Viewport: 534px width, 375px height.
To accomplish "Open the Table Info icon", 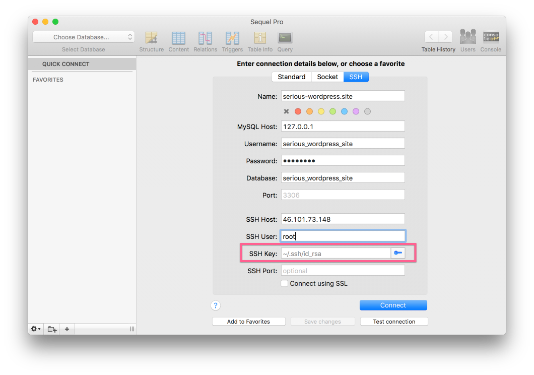I will pos(260,38).
